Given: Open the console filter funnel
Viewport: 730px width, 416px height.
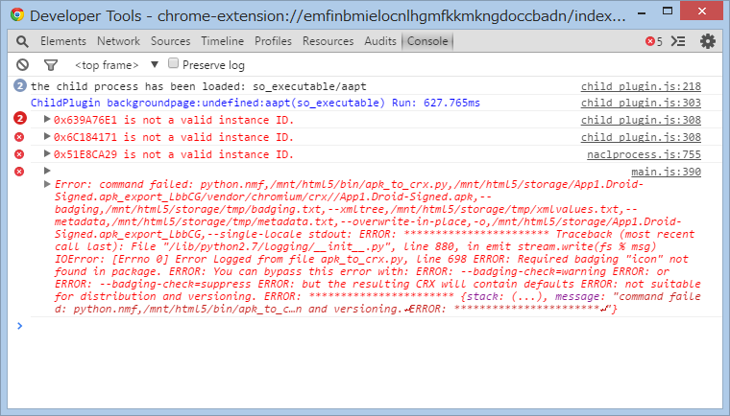Looking at the screenshot, I should [x=51, y=65].
